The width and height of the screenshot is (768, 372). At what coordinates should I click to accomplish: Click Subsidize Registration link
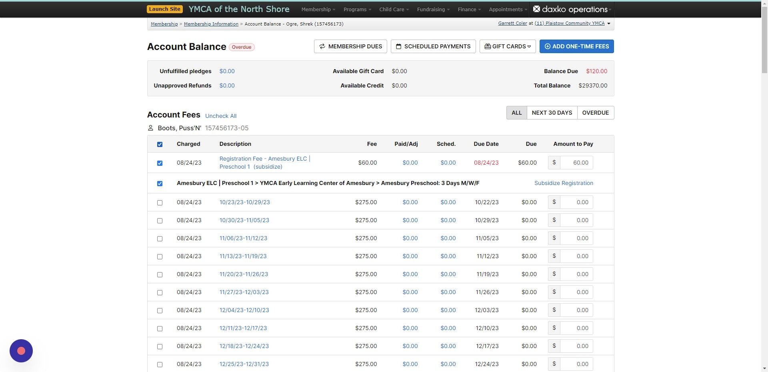[564, 183]
